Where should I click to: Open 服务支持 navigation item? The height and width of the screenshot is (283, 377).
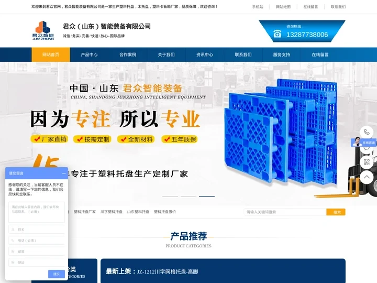282,55
